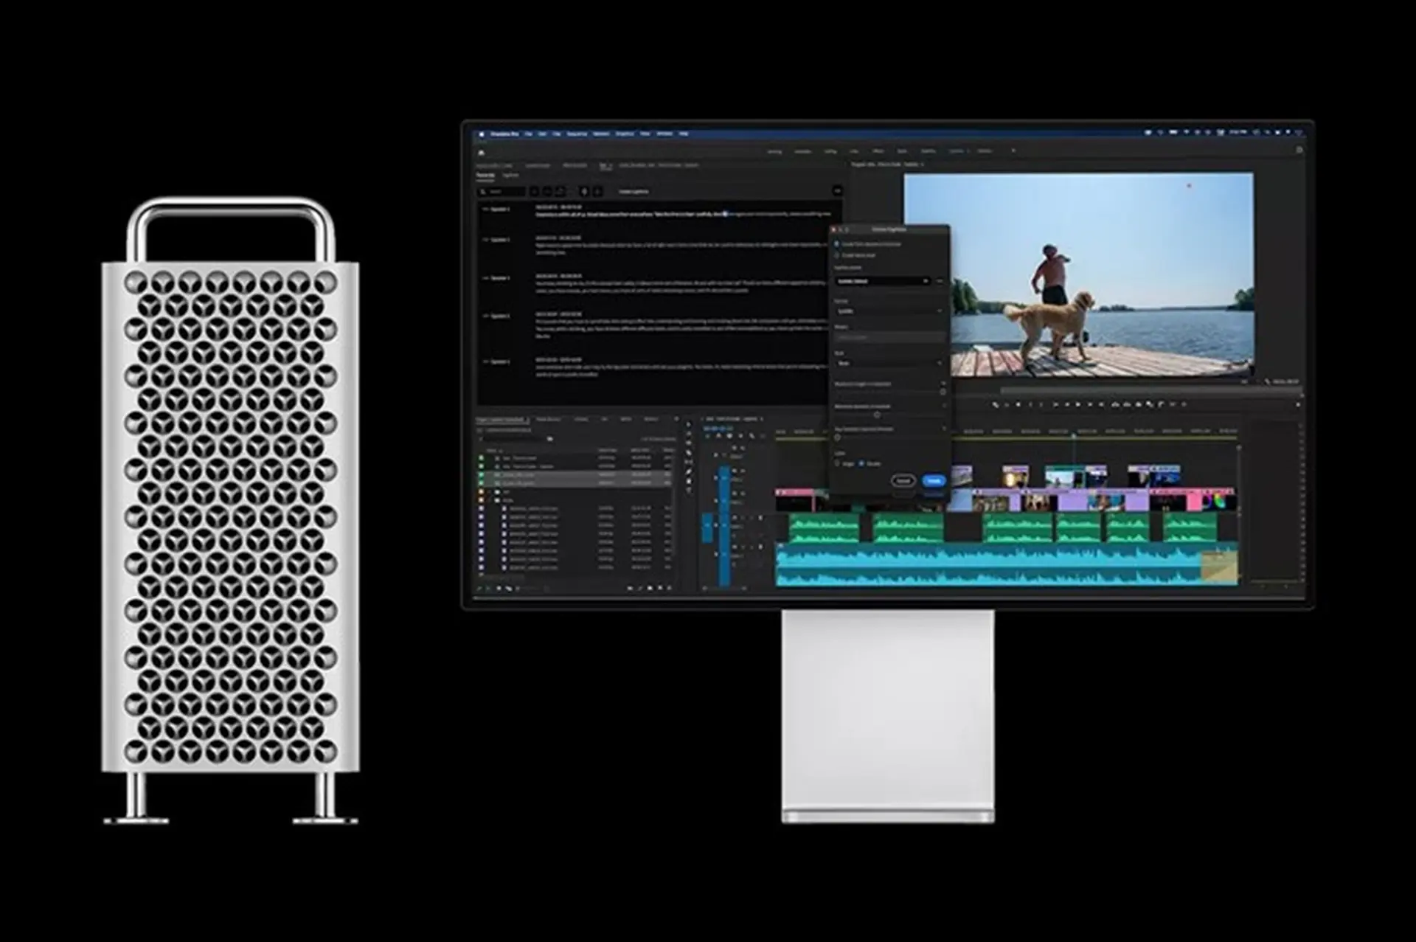This screenshot has width=1416, height=942.
Task: Click the Program monitor button editor plus icon
Action: pyautogui.click(x=1298, y=404)
